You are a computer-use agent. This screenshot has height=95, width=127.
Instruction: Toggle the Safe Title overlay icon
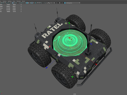point(23,3)
